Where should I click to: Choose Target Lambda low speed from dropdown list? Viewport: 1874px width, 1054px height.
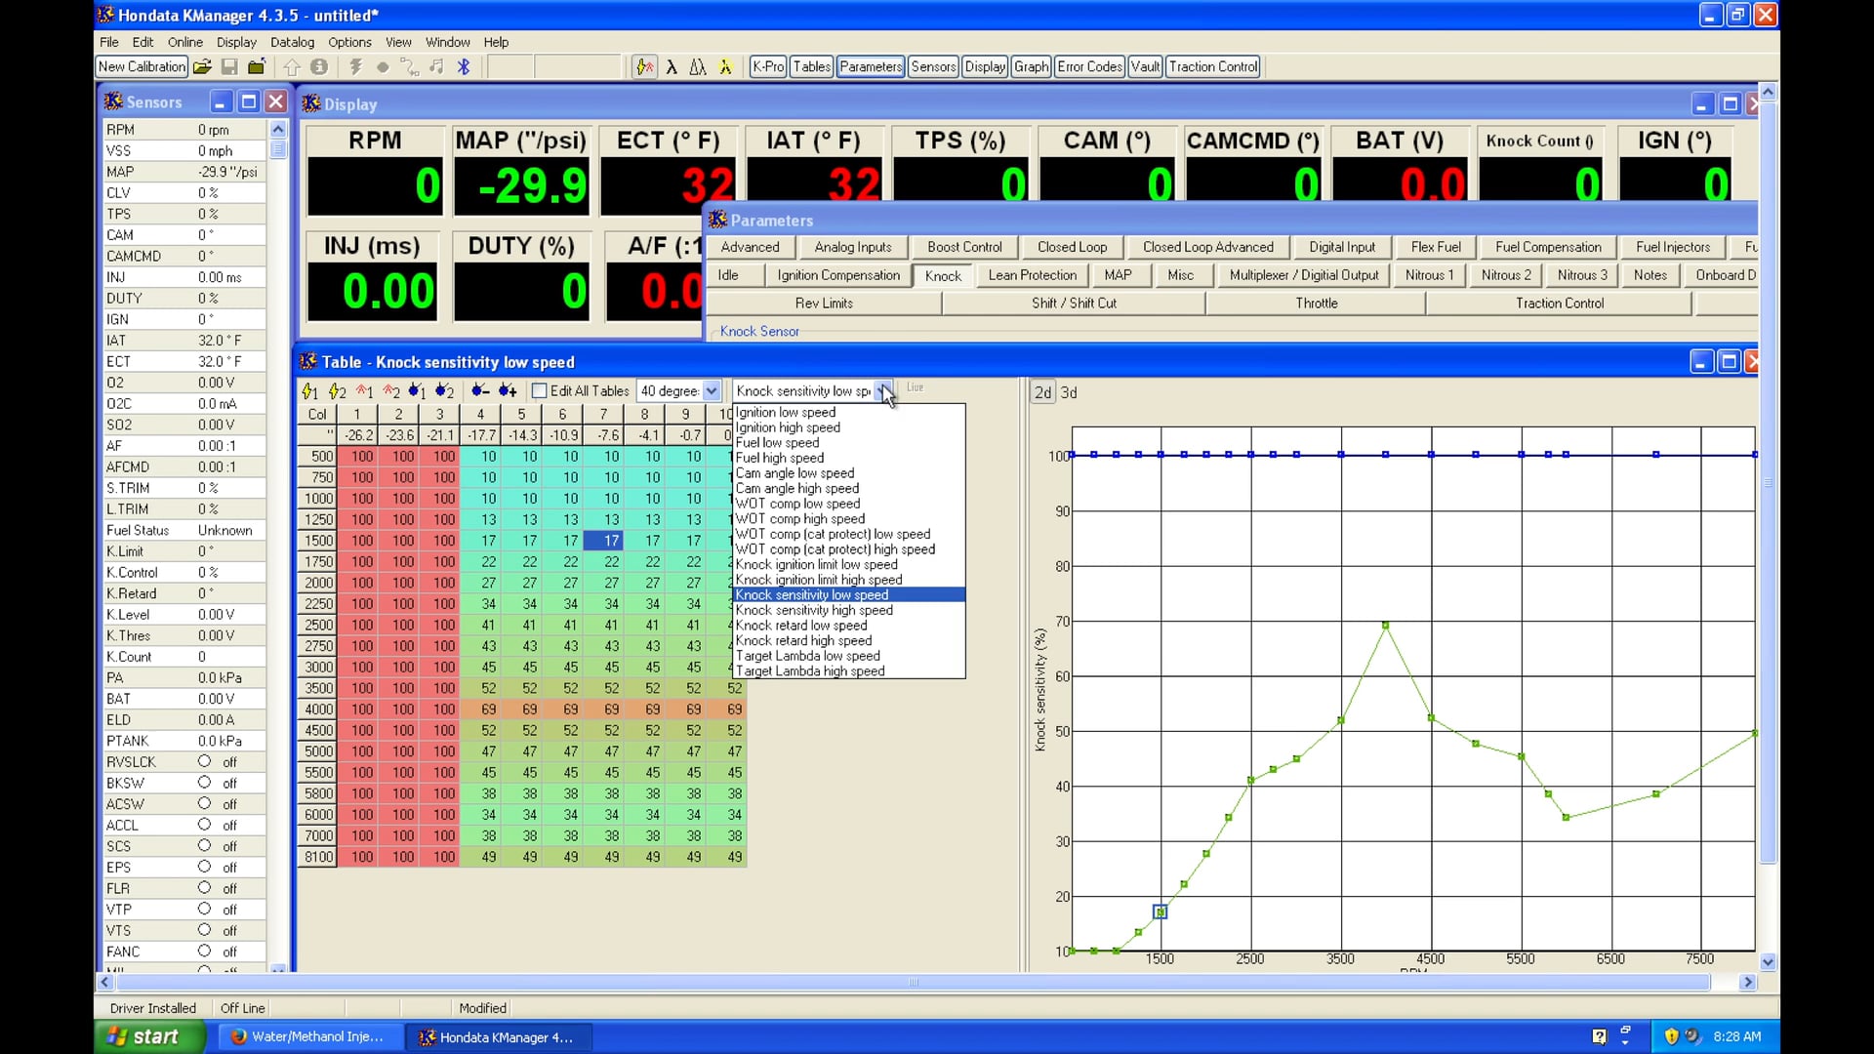(808, 656)
